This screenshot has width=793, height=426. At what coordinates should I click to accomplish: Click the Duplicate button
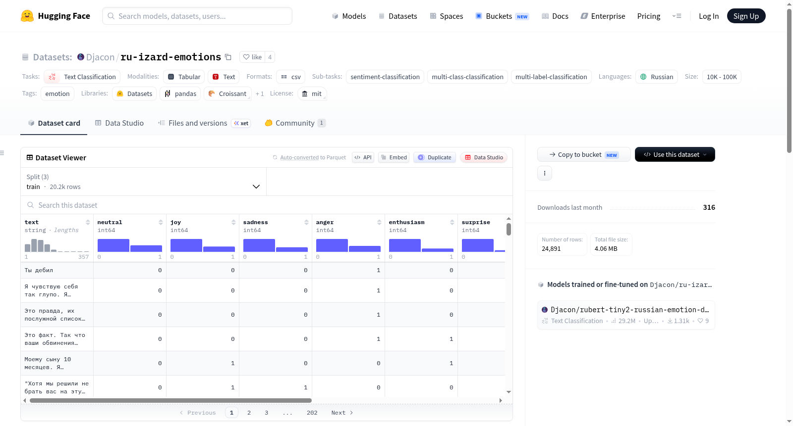tap(435, 157)
